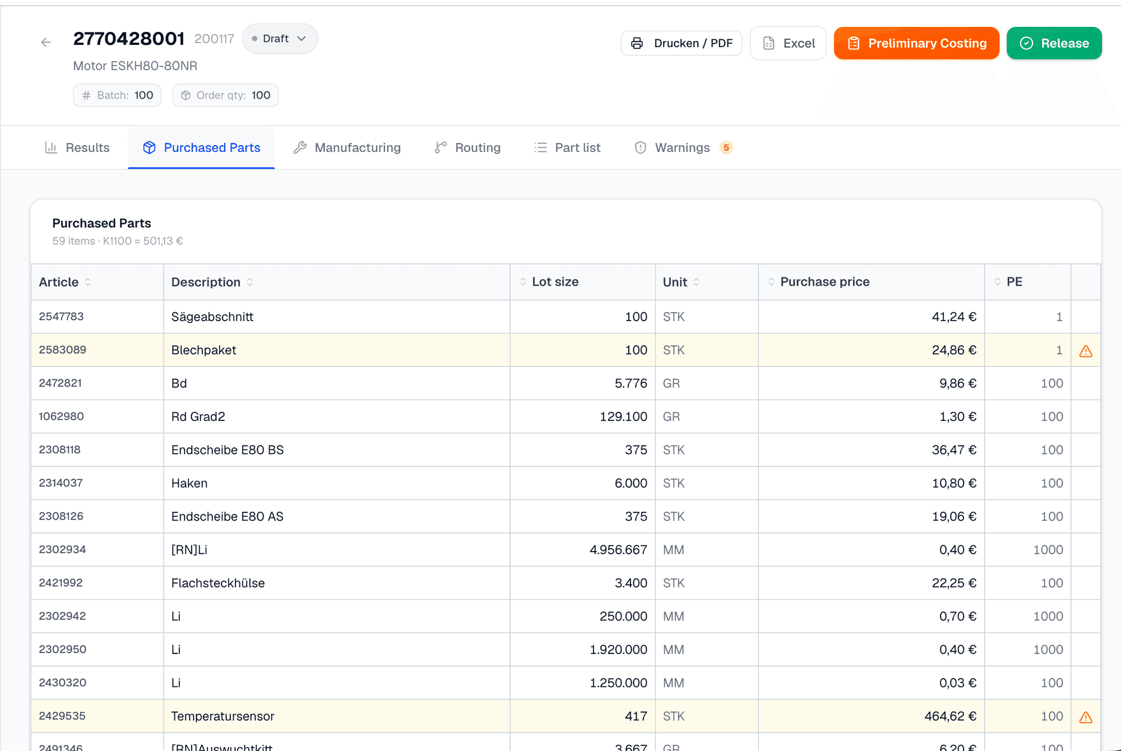Click warning triangle on Temperatursensor row
Screen dimensions: 1121x751
coord(1086,717)
